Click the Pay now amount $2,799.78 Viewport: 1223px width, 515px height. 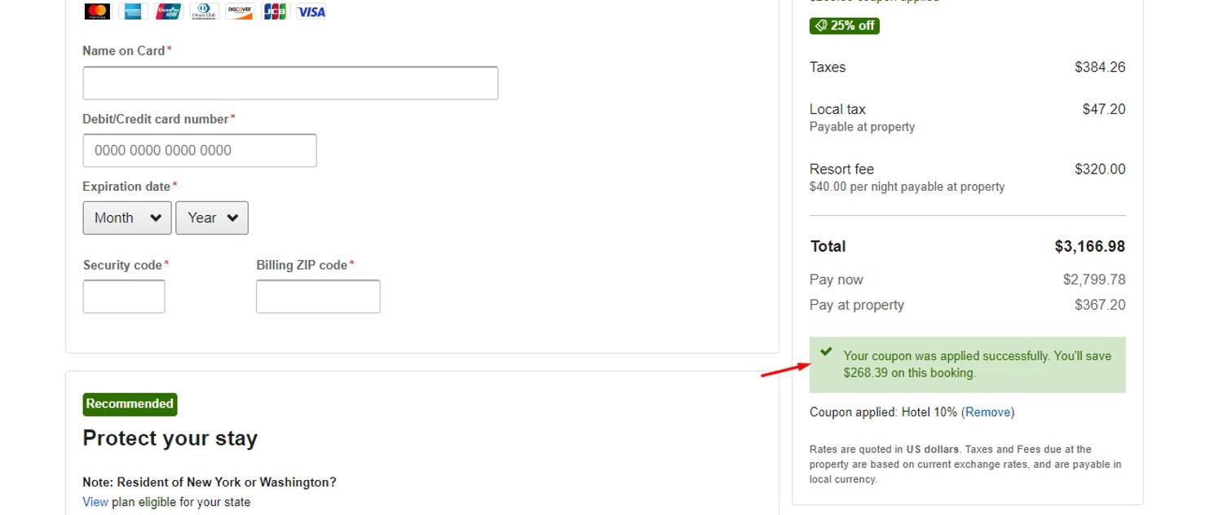(1094, 280)
